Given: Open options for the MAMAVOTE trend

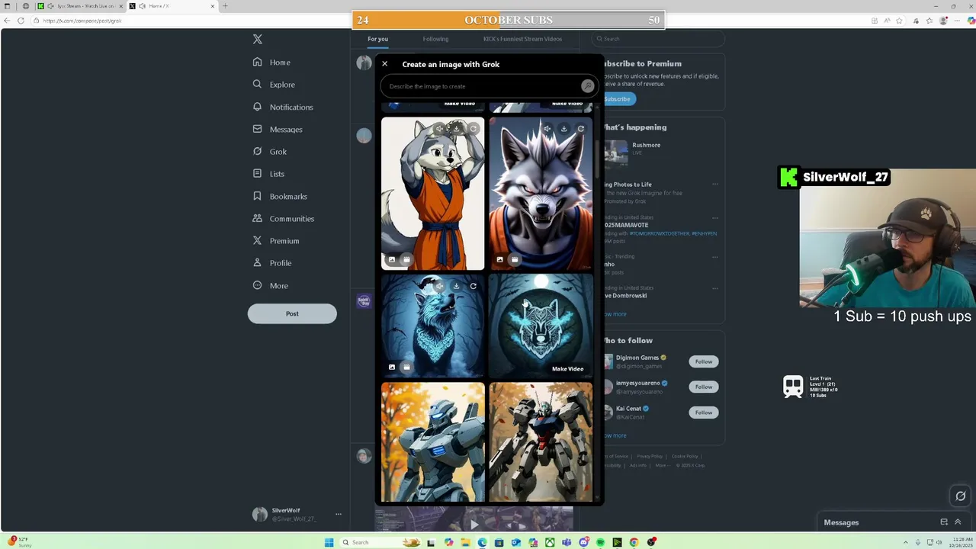Looking at the screenshot, I should point(714,218).
